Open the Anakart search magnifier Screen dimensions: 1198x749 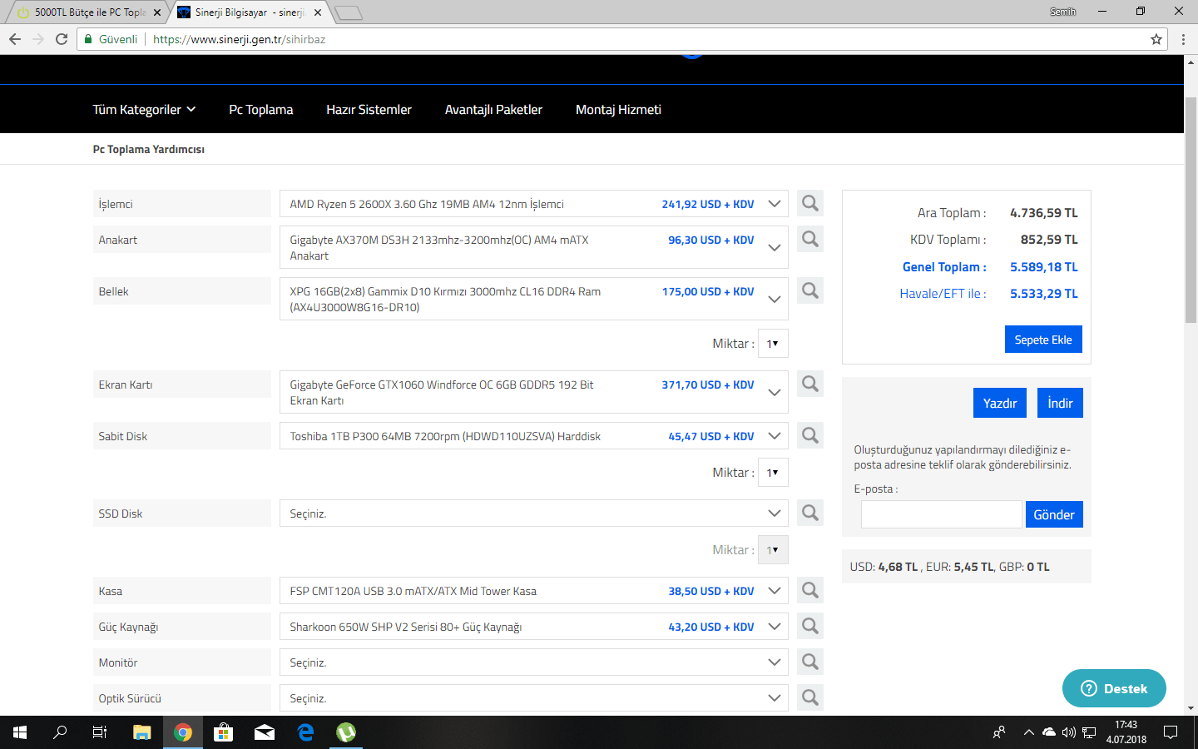click(810, 239)
